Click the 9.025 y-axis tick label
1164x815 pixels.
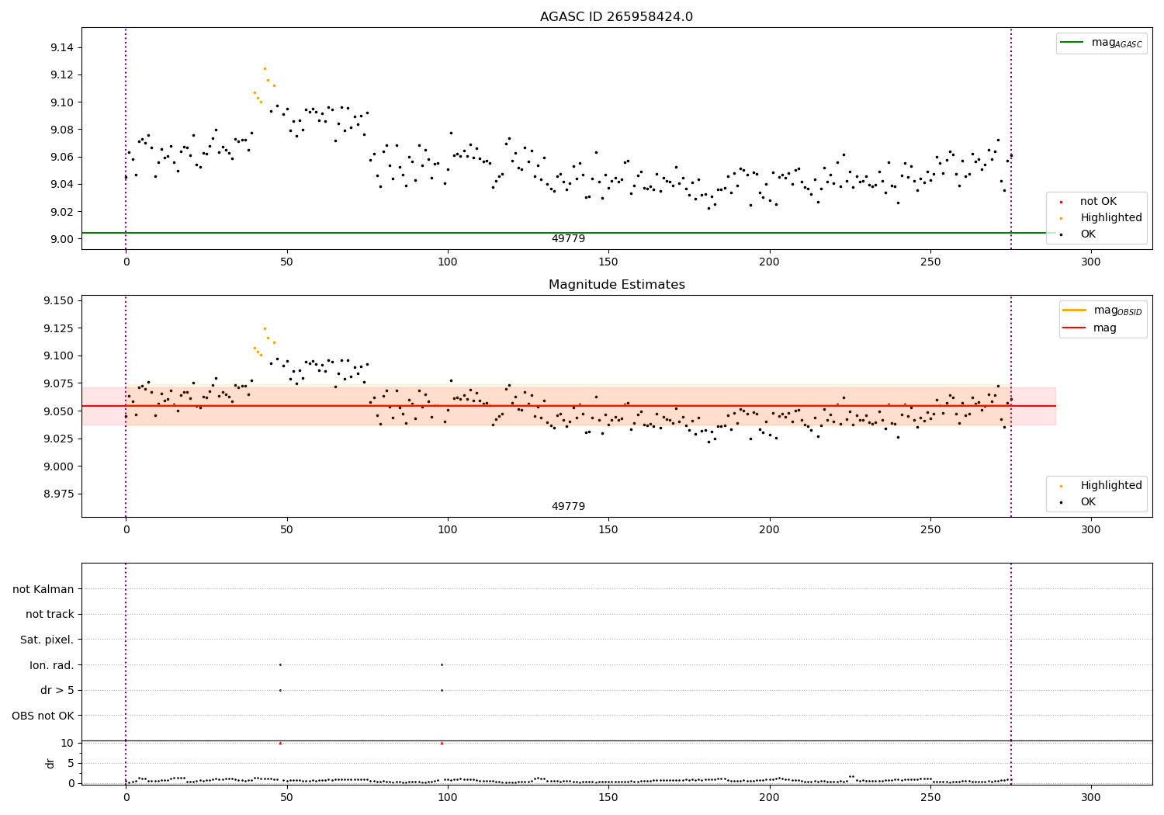pyautogui.click(x=58, y=439)
